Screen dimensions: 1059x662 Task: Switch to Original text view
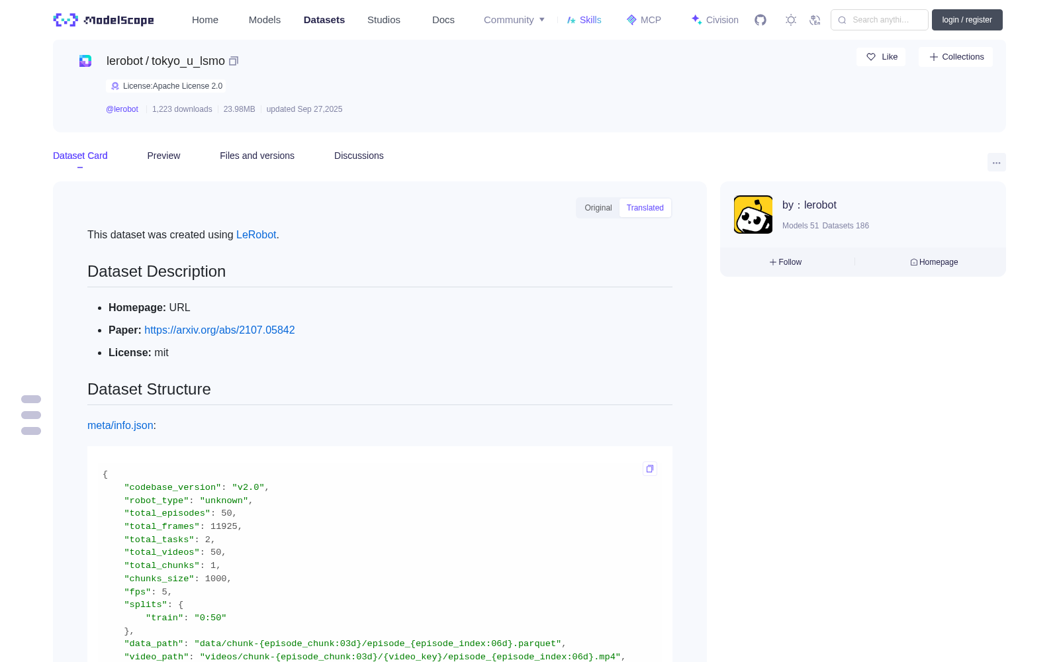598,208
